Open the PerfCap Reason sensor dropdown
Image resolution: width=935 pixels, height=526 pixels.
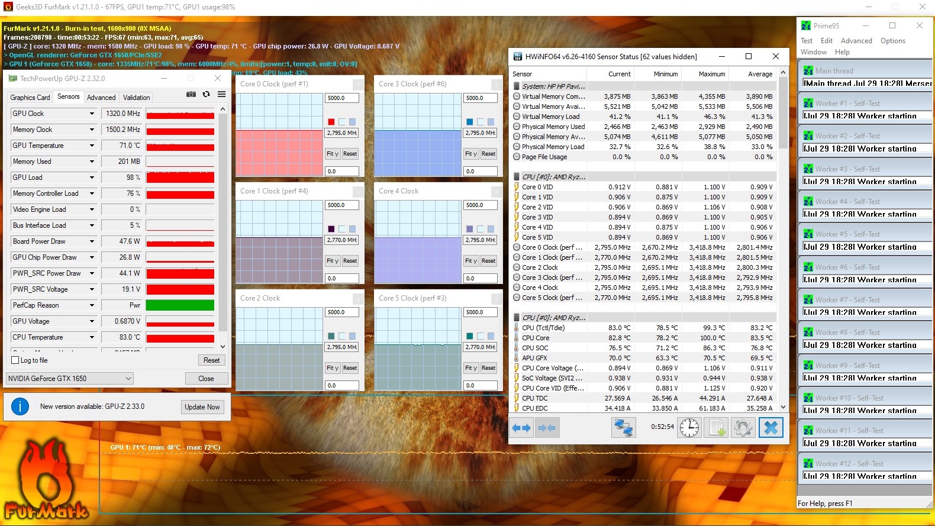(x=92, y=305)
